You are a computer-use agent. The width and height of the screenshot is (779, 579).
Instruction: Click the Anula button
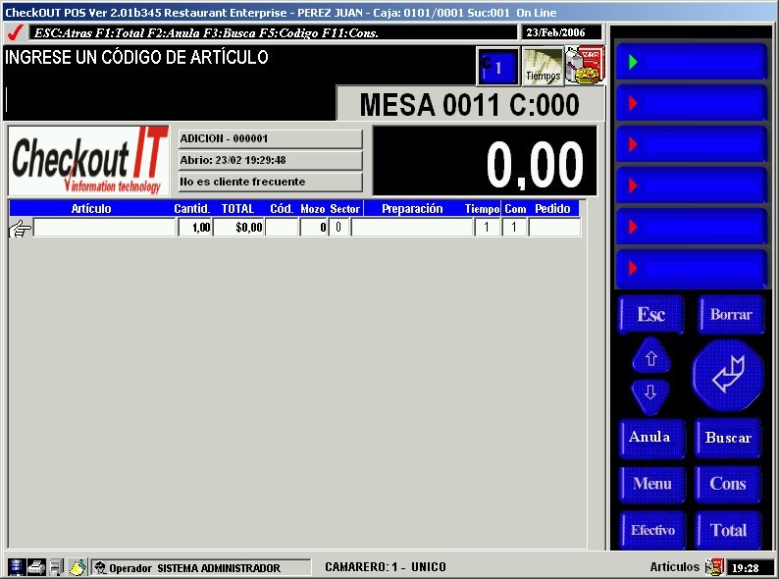point(651,438)
